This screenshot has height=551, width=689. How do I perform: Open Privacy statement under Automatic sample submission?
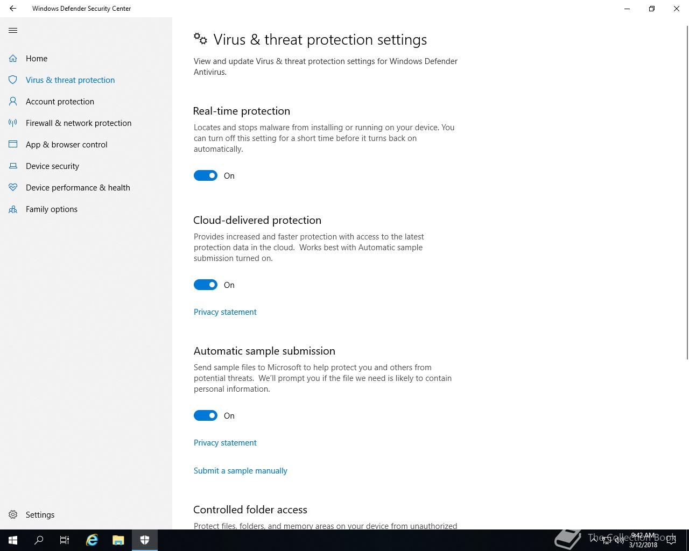(x=225, y=443)
